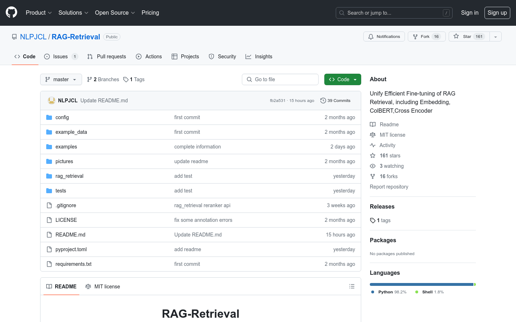
Task: Open the 1 Tags link
Action: (x=134, y=79)
